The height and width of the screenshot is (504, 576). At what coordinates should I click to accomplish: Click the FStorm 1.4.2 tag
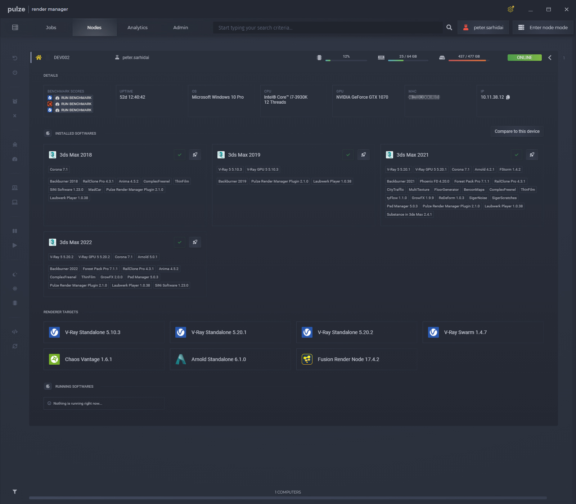[510, 170]
